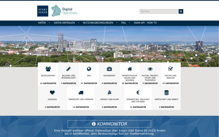Click the Gesundheit medkit icon
The height and width of the screenshot is (137, 219).
tap(109, 69)
